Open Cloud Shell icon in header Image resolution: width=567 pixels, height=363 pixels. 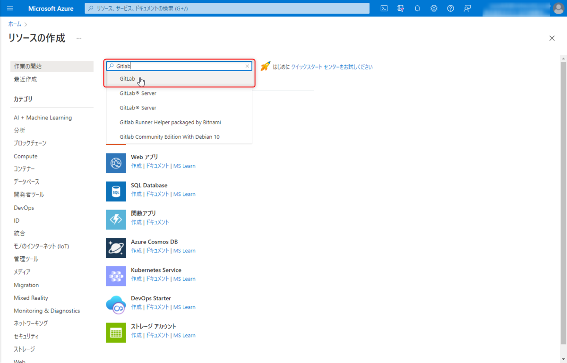[385, 8]
